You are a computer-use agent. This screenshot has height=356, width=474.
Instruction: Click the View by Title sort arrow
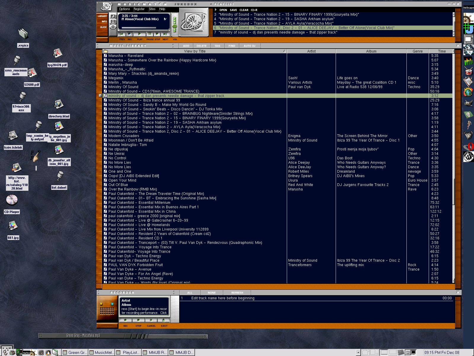coord(284,51)
